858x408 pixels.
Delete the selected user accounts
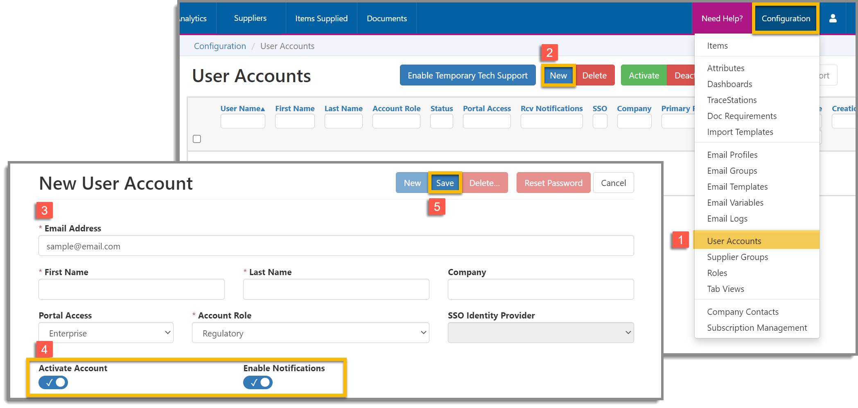point(594,75)
